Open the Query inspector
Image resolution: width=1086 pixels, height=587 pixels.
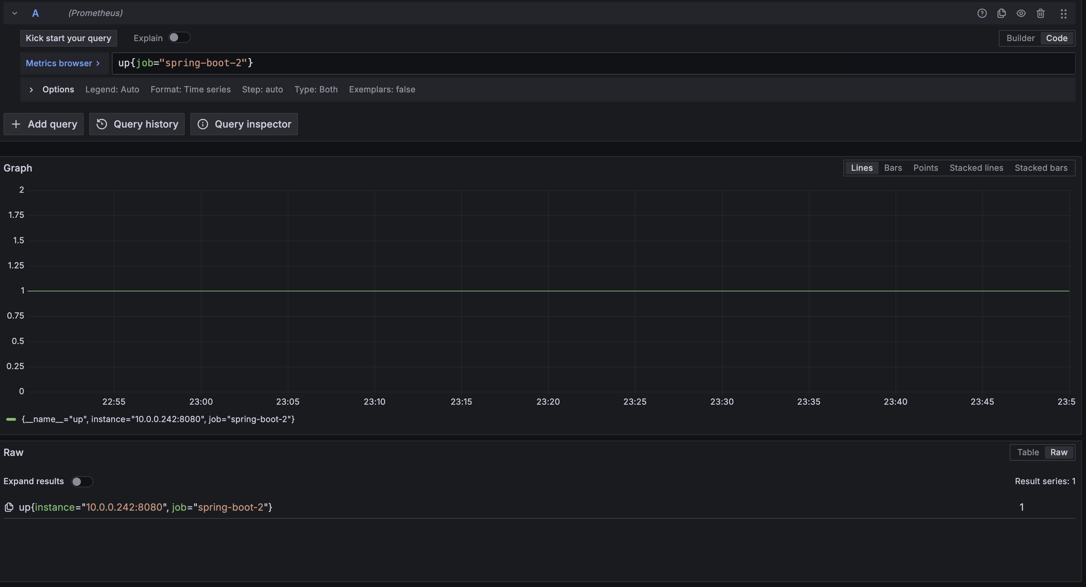click(x=244, y=123)
